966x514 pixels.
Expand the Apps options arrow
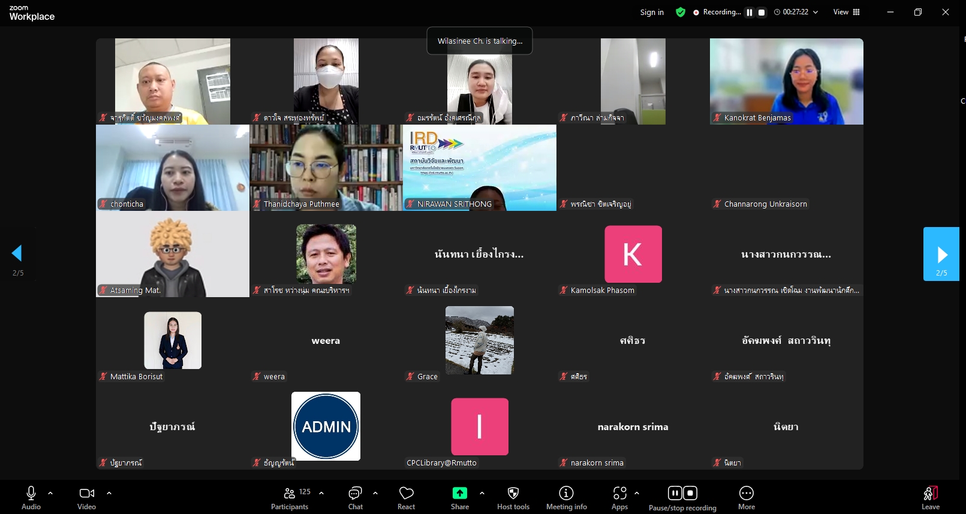coord(637,493)
